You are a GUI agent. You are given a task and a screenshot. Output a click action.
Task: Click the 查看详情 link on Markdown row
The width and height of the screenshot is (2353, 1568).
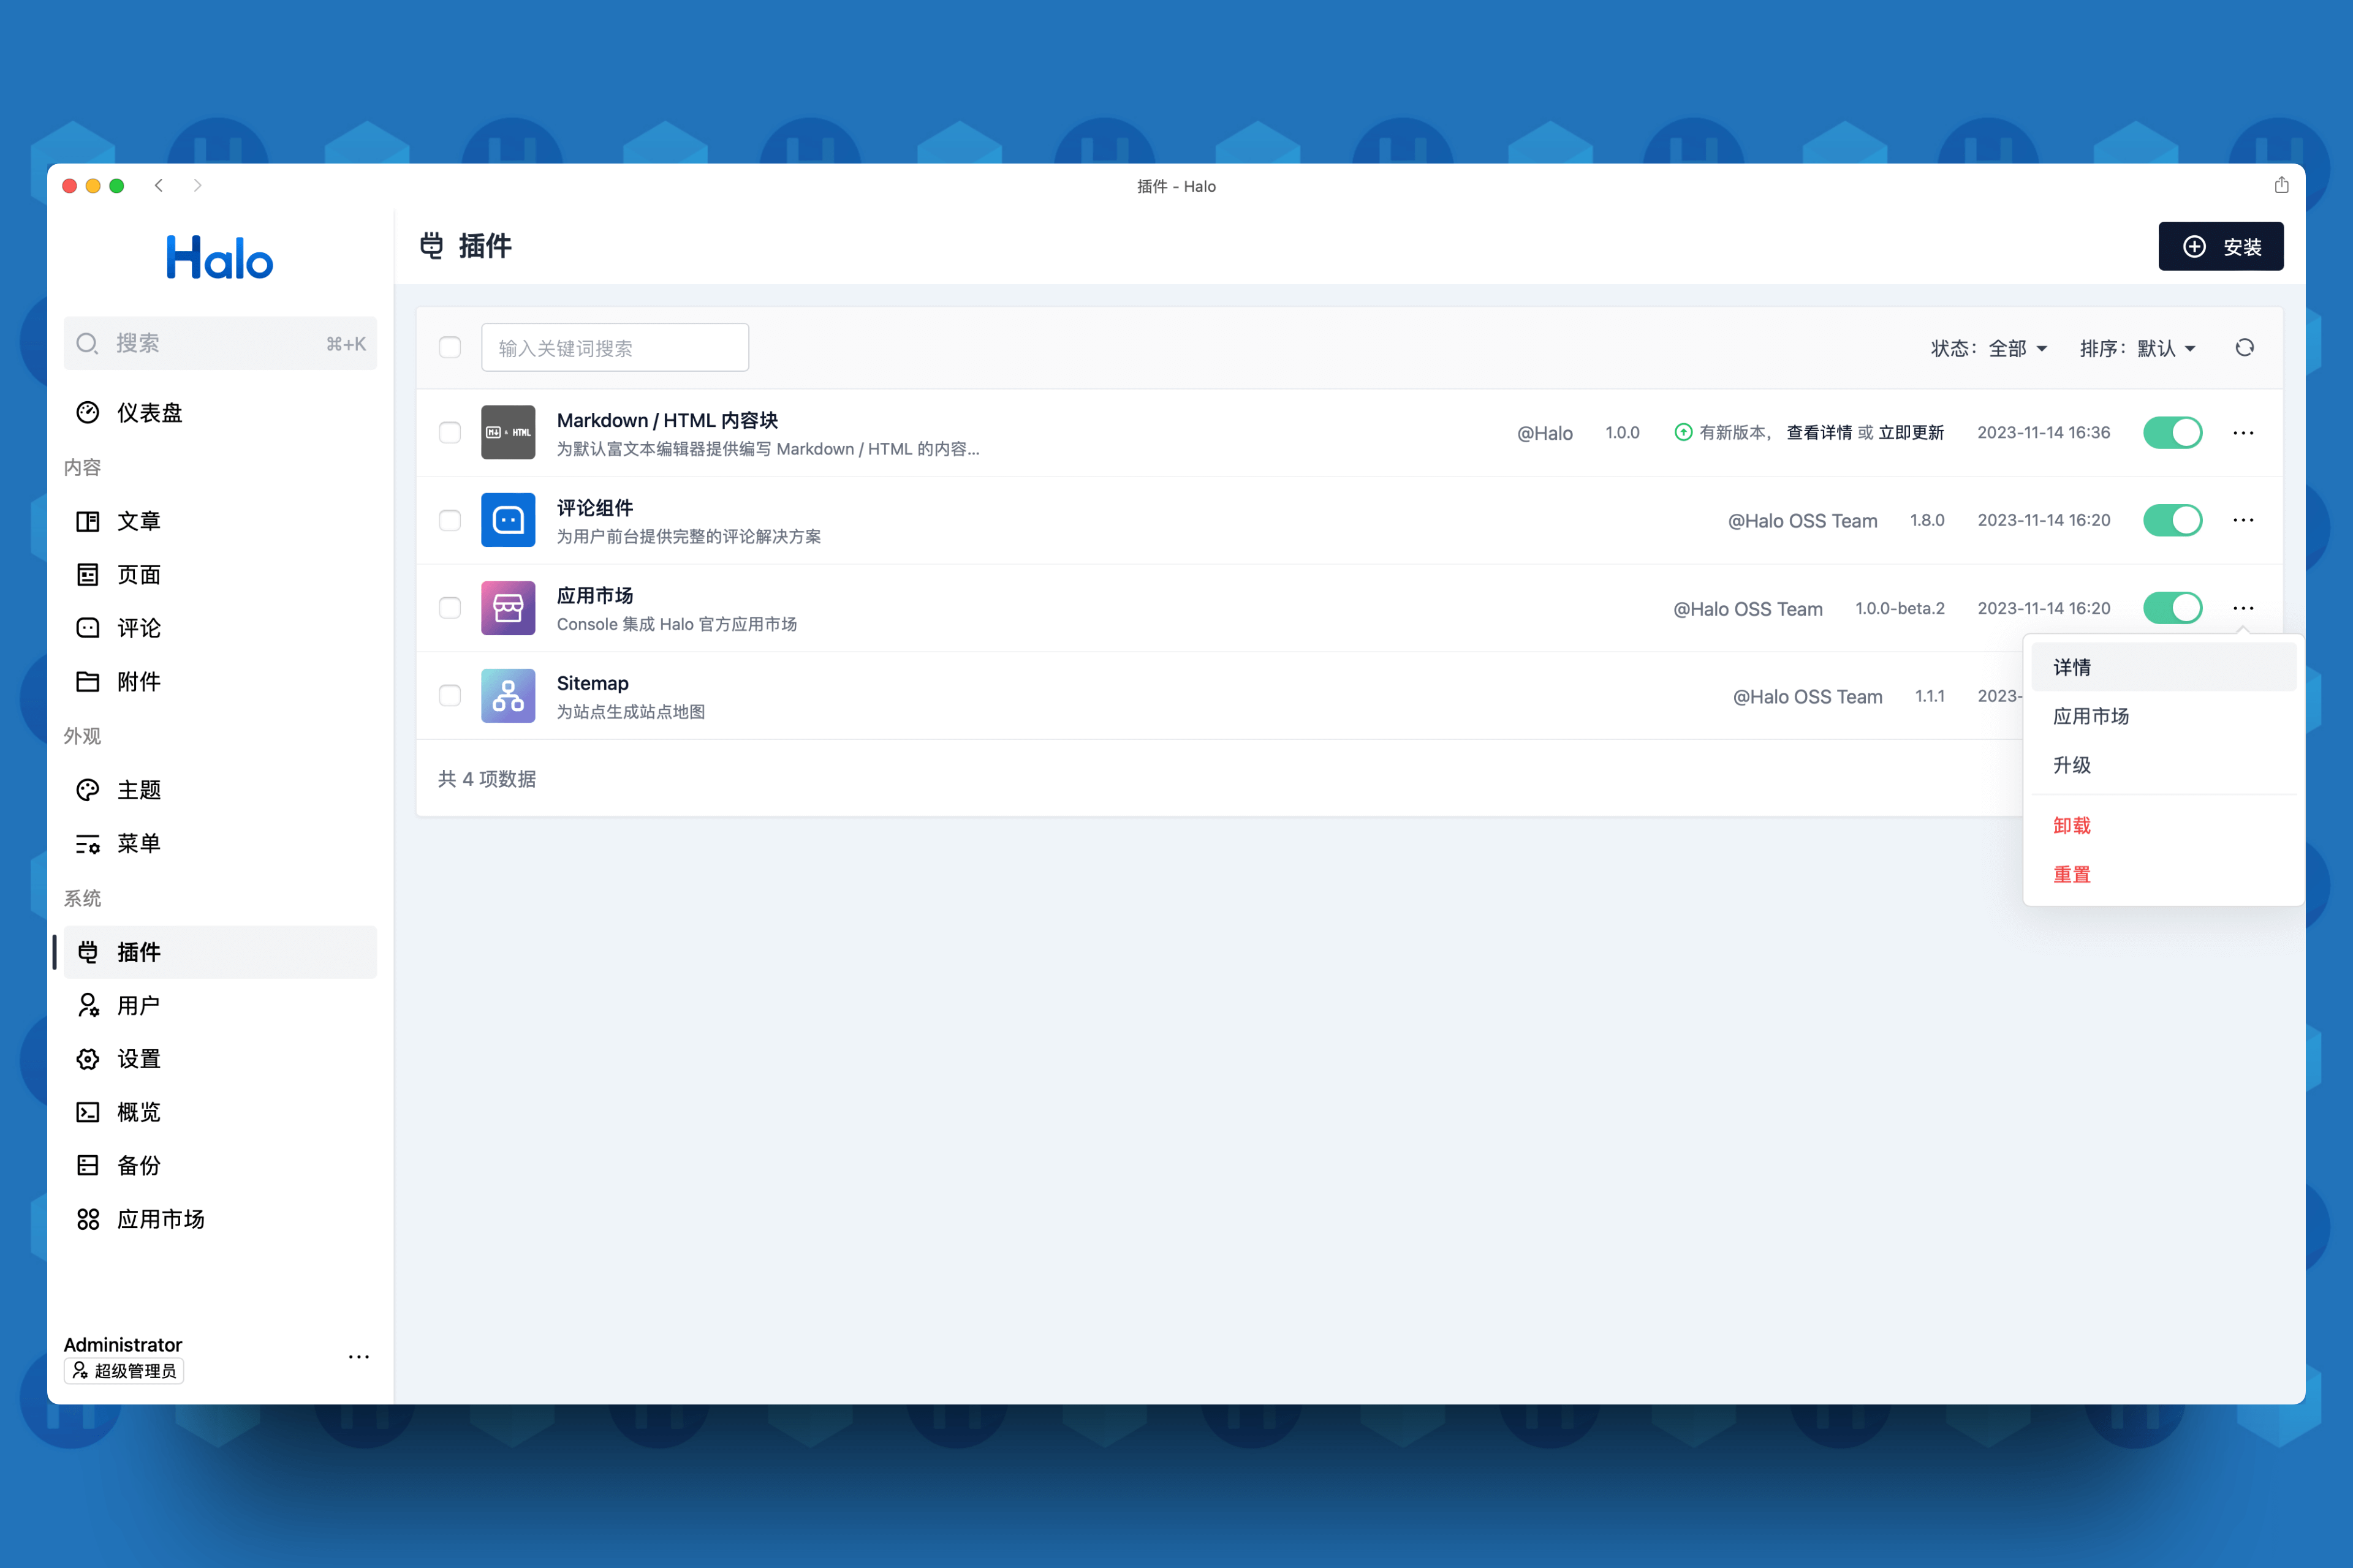point(1819,432)
